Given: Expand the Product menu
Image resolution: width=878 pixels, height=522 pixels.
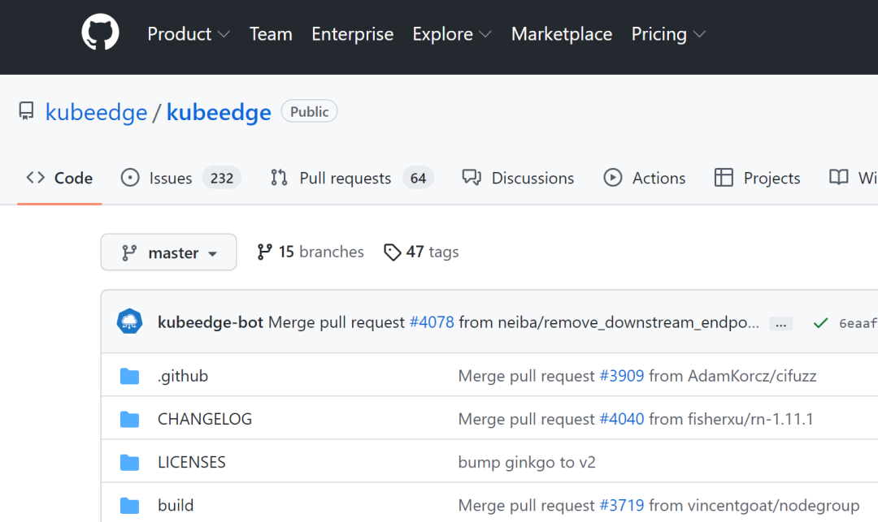Looking at the screenshot, I should (x=188, y=34).
